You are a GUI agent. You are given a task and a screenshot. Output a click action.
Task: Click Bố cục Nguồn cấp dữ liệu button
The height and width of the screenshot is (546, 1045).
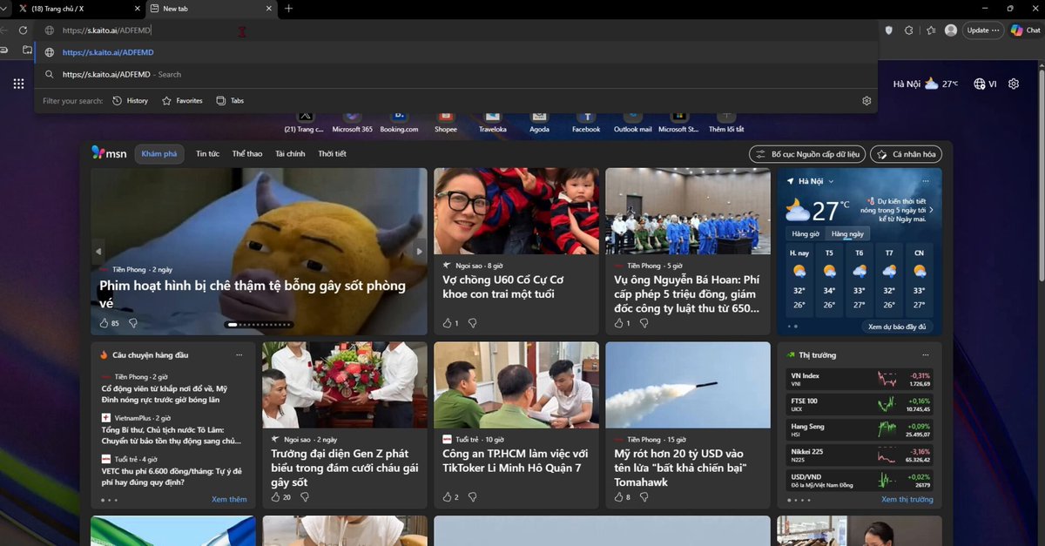806,154
